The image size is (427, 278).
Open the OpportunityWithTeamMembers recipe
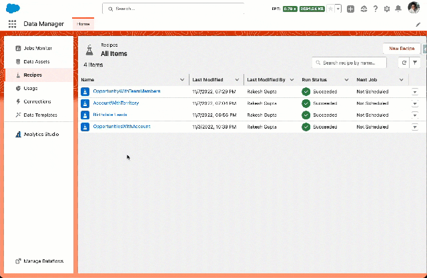point(127,91)
